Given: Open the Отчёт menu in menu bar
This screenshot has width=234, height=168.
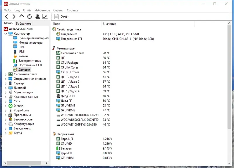Looking at the screenshot, I should coord(27,10).
